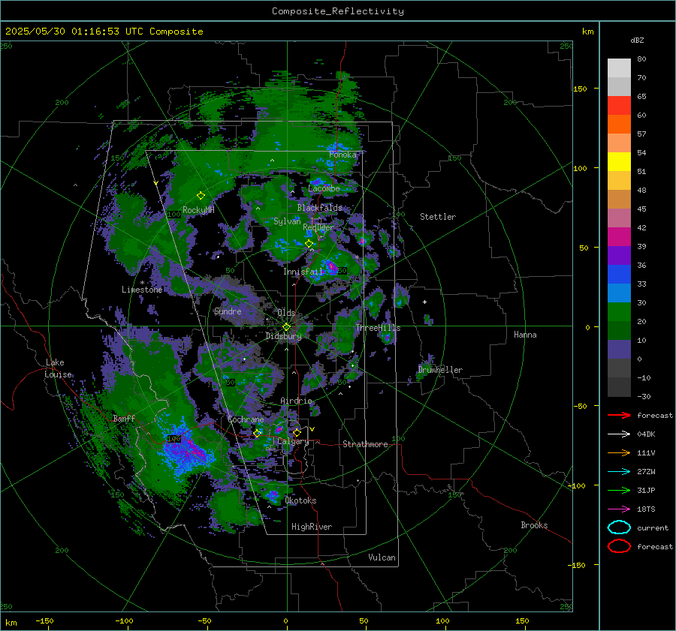Viewport: 676px width, 631px height.
Task: Click the 18TS legend text
Action: pos(646,509)
